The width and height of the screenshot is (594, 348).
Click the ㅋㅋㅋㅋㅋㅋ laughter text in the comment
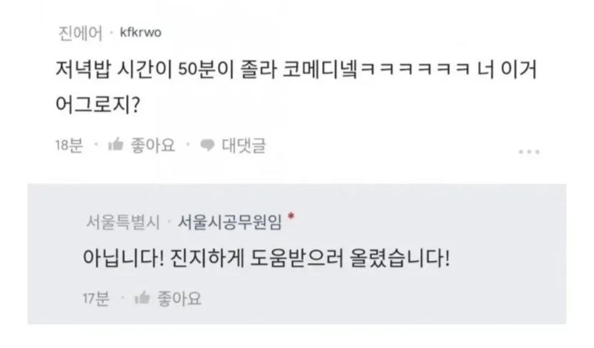(x=416, y=70)
